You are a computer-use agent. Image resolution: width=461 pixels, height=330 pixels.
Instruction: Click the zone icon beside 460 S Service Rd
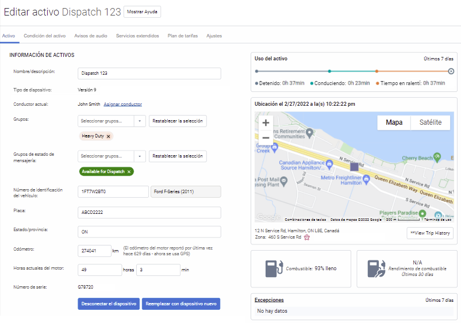(x=307, y=237)
